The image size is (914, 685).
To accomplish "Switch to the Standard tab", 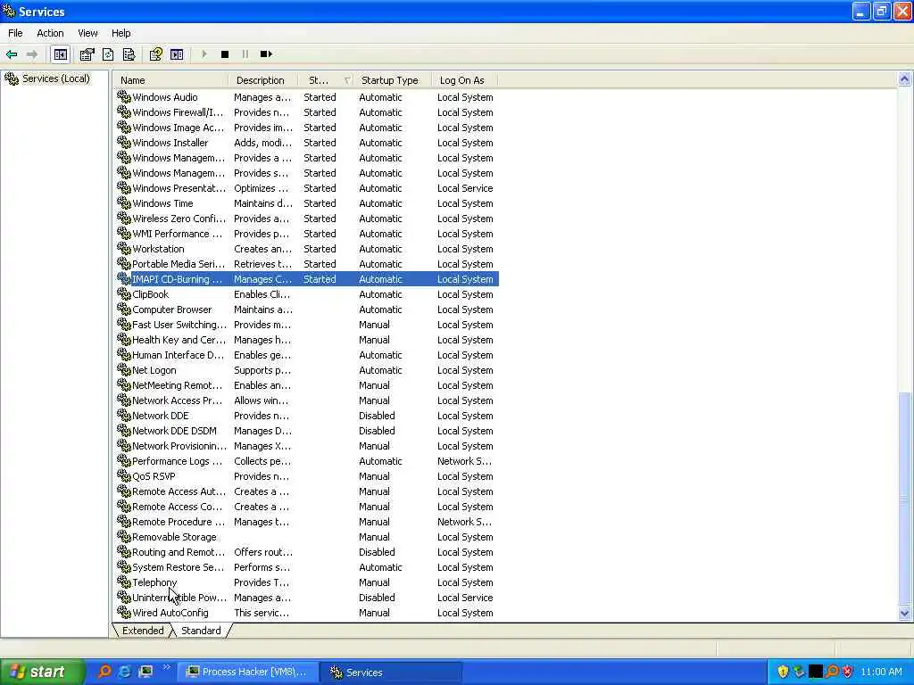I will [201, 631].
